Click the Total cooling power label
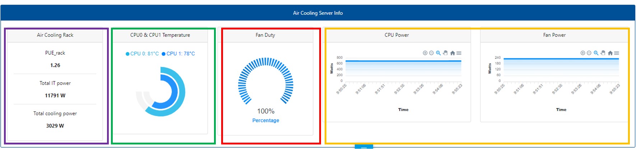This screenshot has width=637, height=152. point(55,113)
